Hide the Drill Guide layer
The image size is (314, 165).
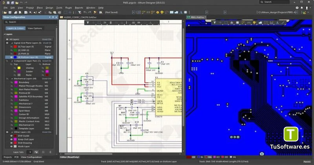coord(11,136)
